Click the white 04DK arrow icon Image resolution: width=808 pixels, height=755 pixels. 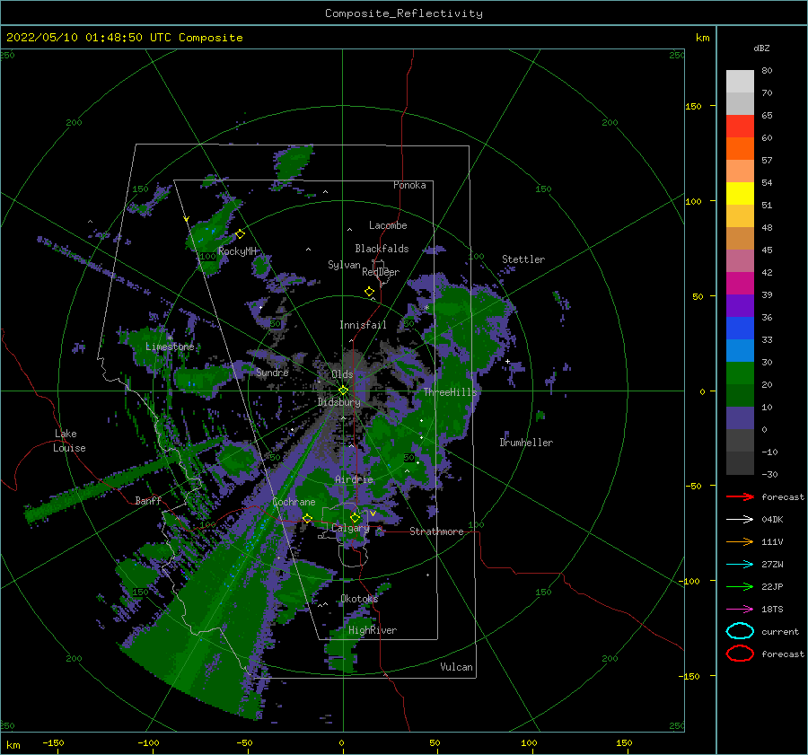(740, 519)
